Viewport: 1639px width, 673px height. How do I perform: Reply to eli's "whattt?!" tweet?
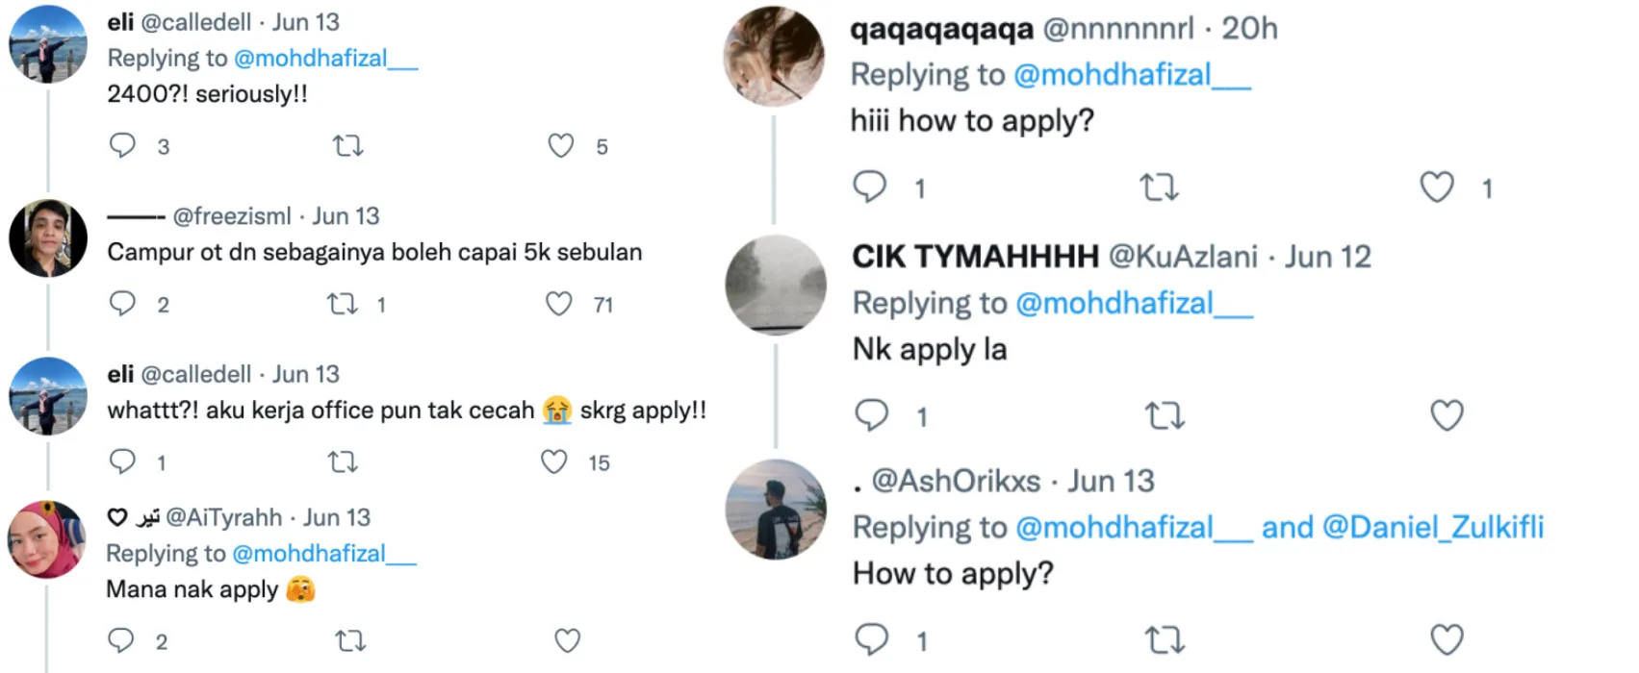point(122,462)
